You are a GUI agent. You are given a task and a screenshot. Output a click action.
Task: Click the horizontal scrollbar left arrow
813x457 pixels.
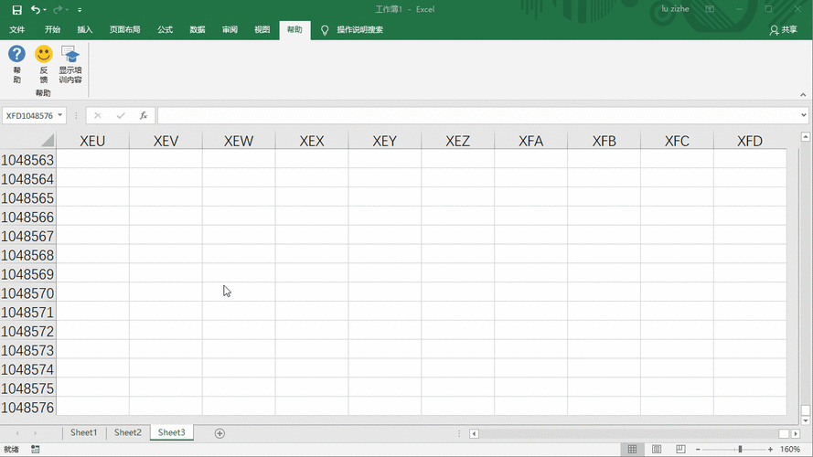pos(474,433)
